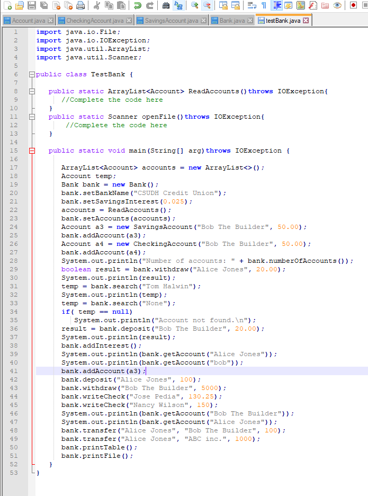Open the Document Map icon
The image size is (368, 496).
pos(301,5)
